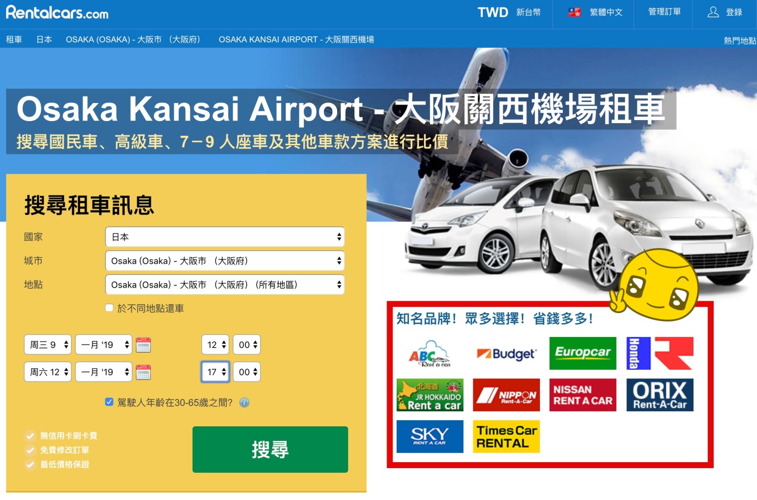Click the 熱門地點 popular locations link
Screen dimensions: 757x500
coord(740,41)
